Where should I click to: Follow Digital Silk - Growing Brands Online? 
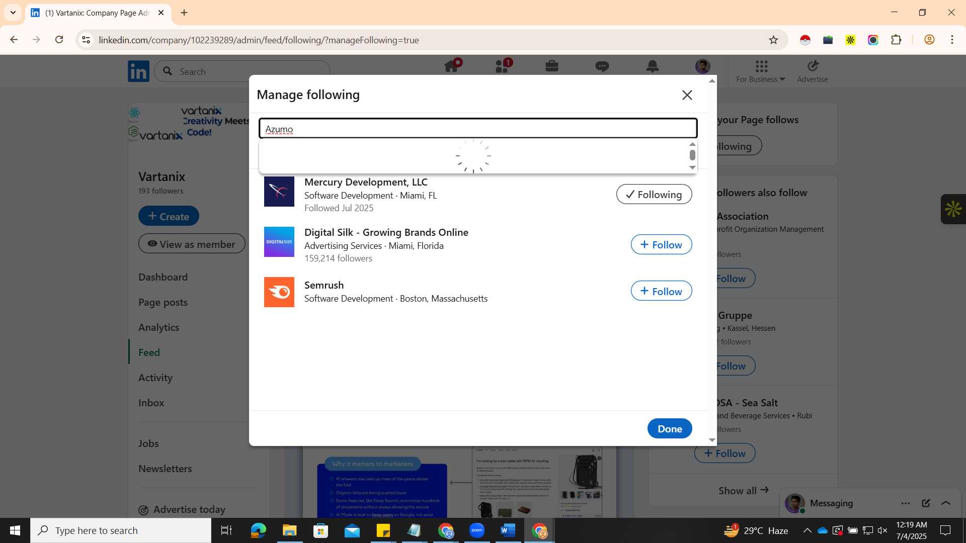[661, 245]
